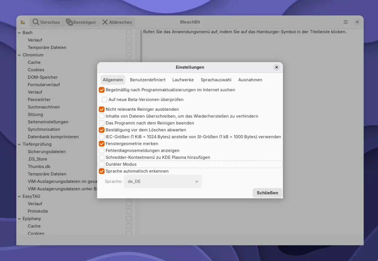Check the Bash cleaner checkbox
The image size is (378, 261).
point(129,32)
